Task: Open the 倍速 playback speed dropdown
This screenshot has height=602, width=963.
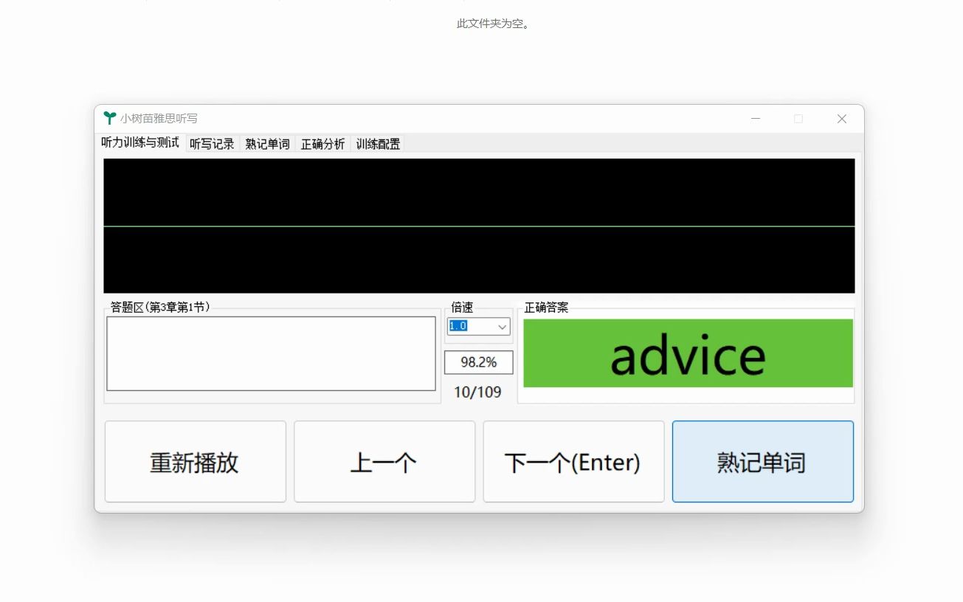Action: point(502,327)
